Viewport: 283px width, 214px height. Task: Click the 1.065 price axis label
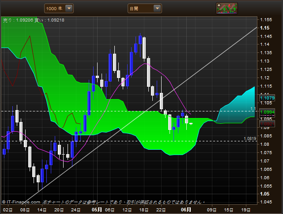coord(266,169)
